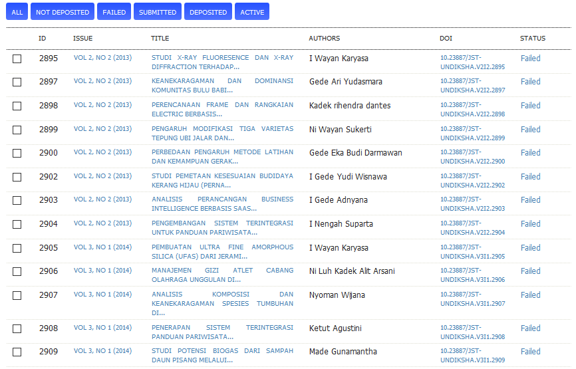Filter by NOT DEPOSITED status

pos(63,12)
